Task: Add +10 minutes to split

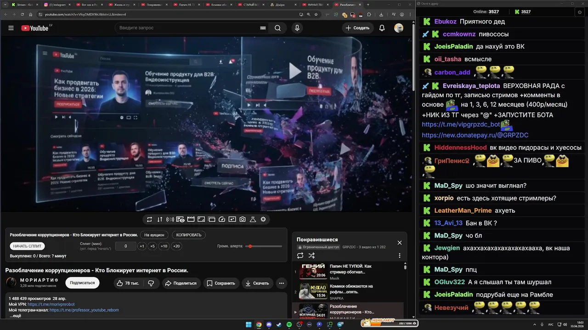Action: pyautogui.click(x=164, y=246)
